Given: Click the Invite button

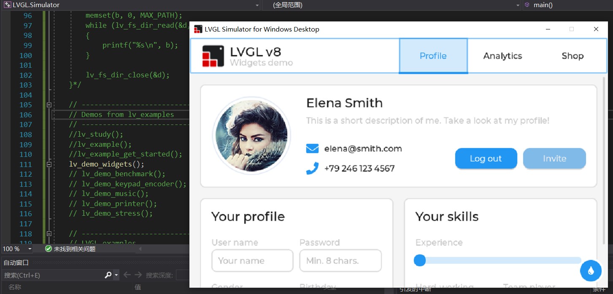Looking at the screenshot, I should tap(554, 159).
